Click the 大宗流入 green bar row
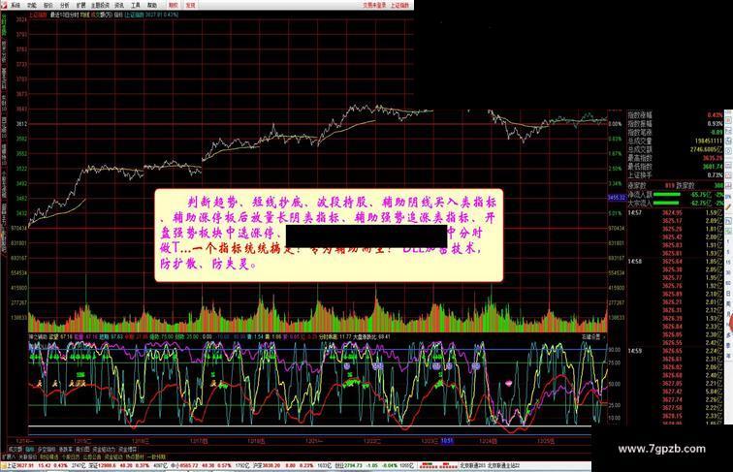Image resolution: width=733 pixels, height=472 pixels. (x=675, y=203)
